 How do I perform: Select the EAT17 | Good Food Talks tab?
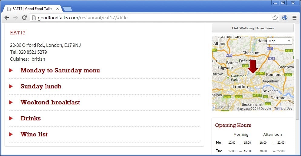point(33,9)
